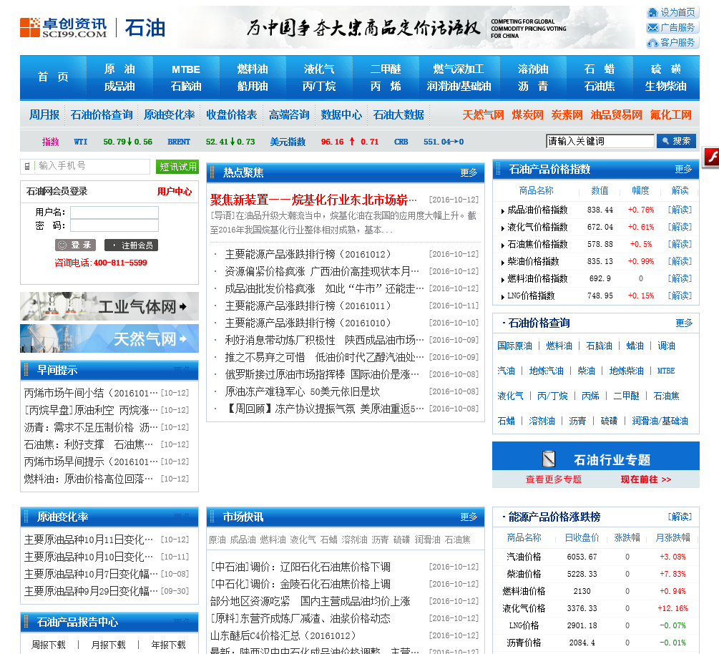Open 石油价格查询 in the sub navigation
Image resolution: width=719 pixels, height=654 pixels.
[x=102, y=114]
